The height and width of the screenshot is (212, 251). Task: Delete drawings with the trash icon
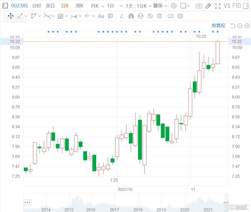159,16
